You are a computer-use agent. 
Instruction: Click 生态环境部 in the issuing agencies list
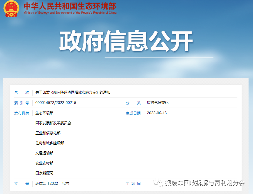[44, 113]
